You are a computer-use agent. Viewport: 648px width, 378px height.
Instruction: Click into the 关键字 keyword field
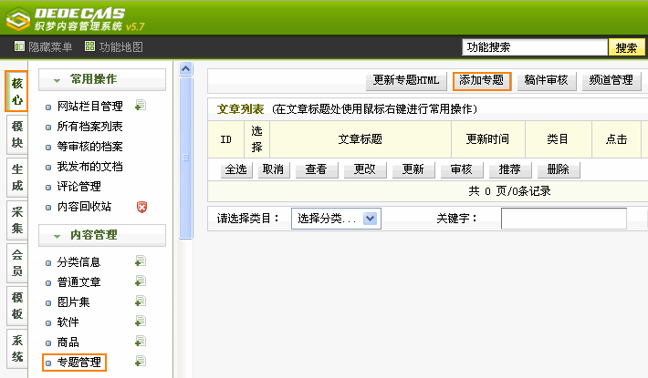(x=563, y=219)
